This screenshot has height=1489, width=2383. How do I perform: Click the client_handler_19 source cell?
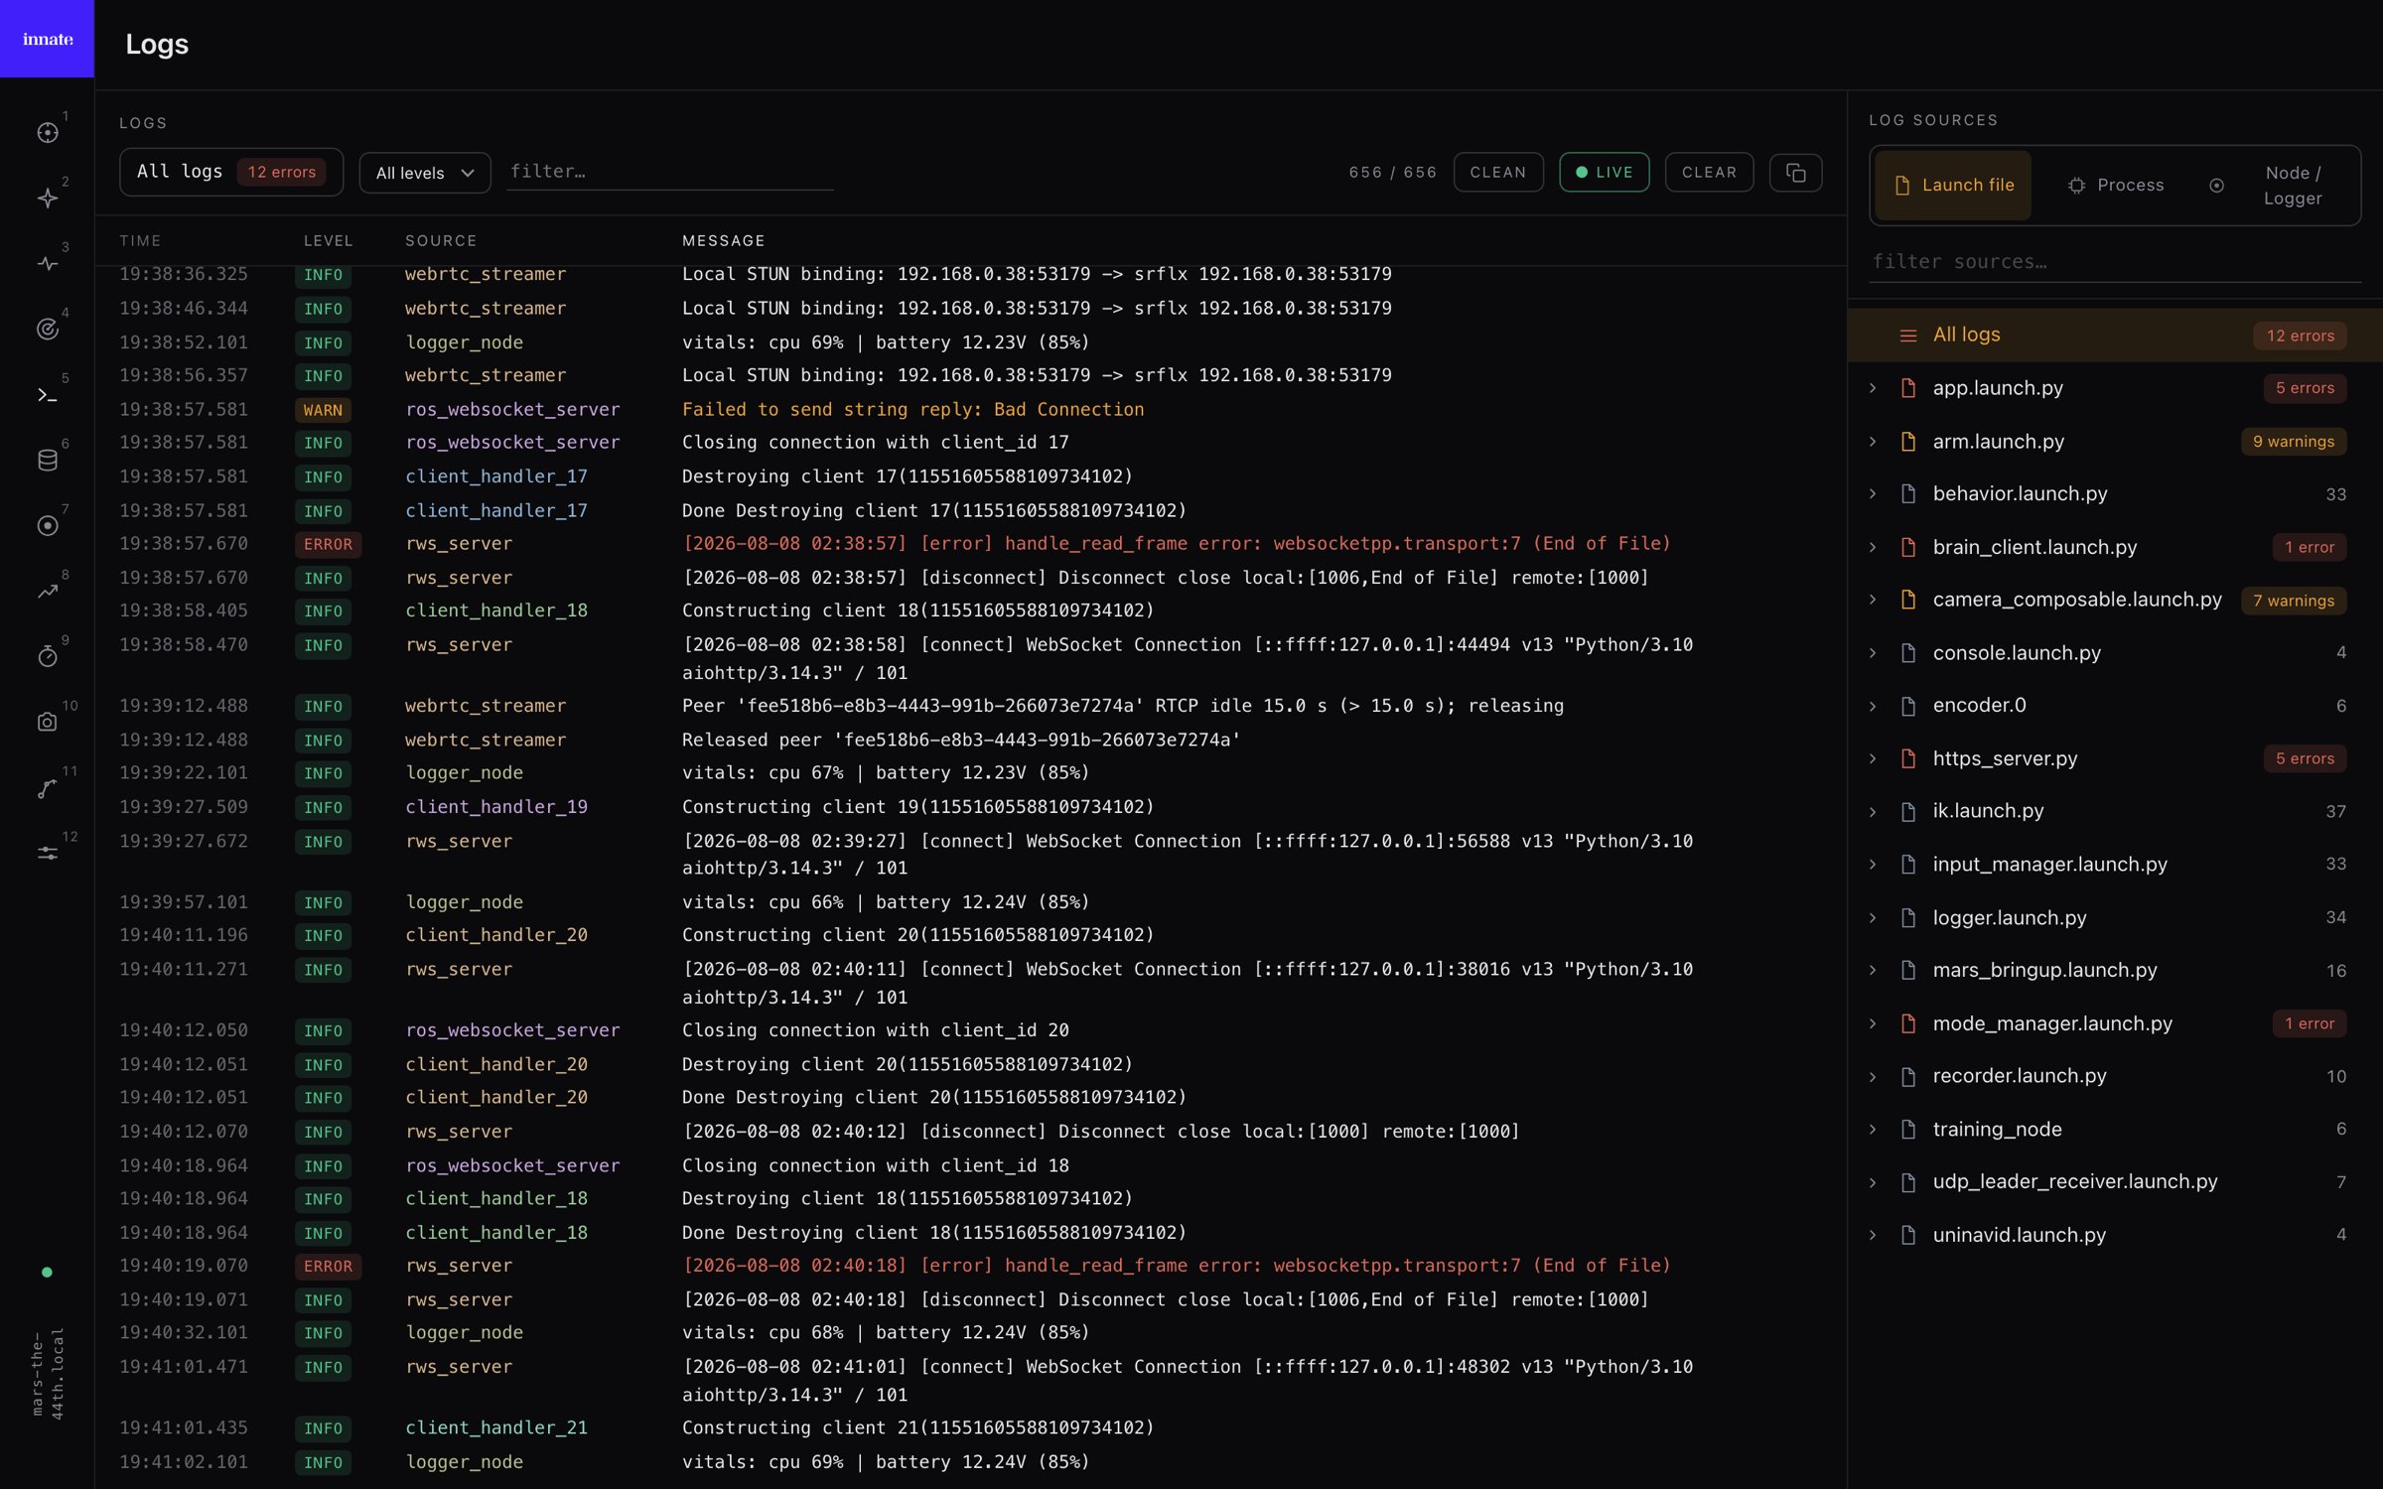point(496,807)
